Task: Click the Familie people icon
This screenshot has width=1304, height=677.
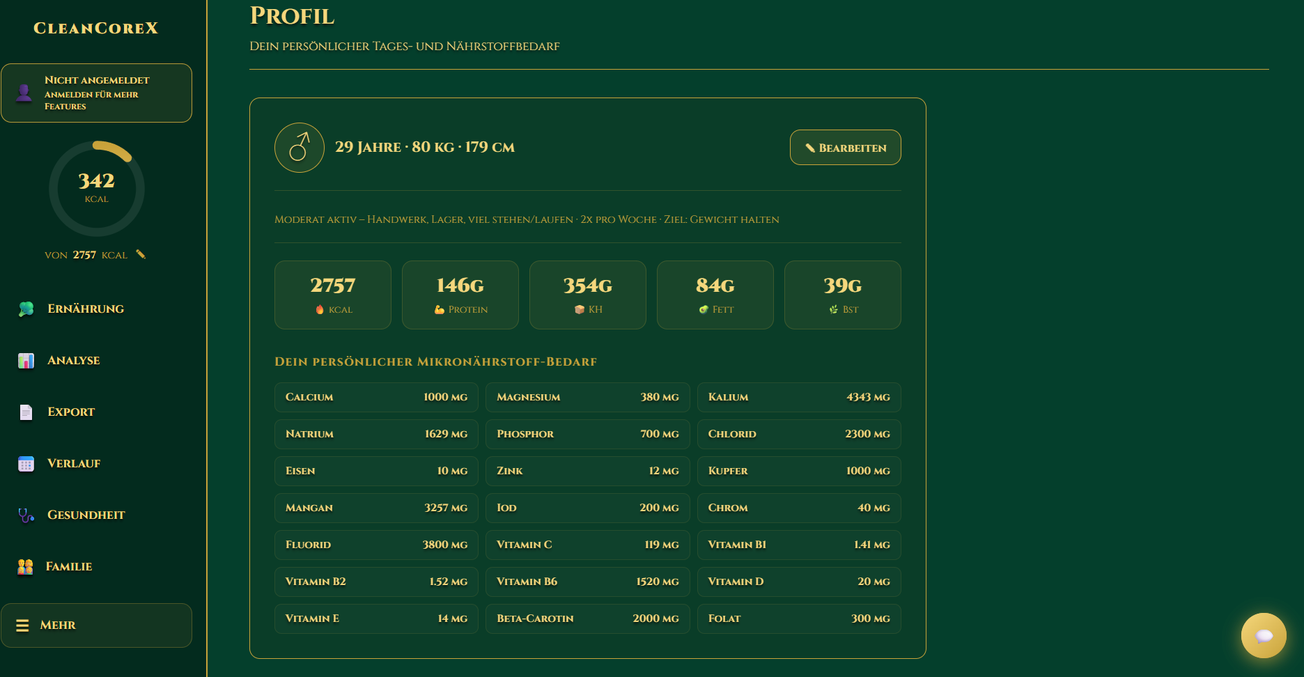Action: [x=26, y=566]
